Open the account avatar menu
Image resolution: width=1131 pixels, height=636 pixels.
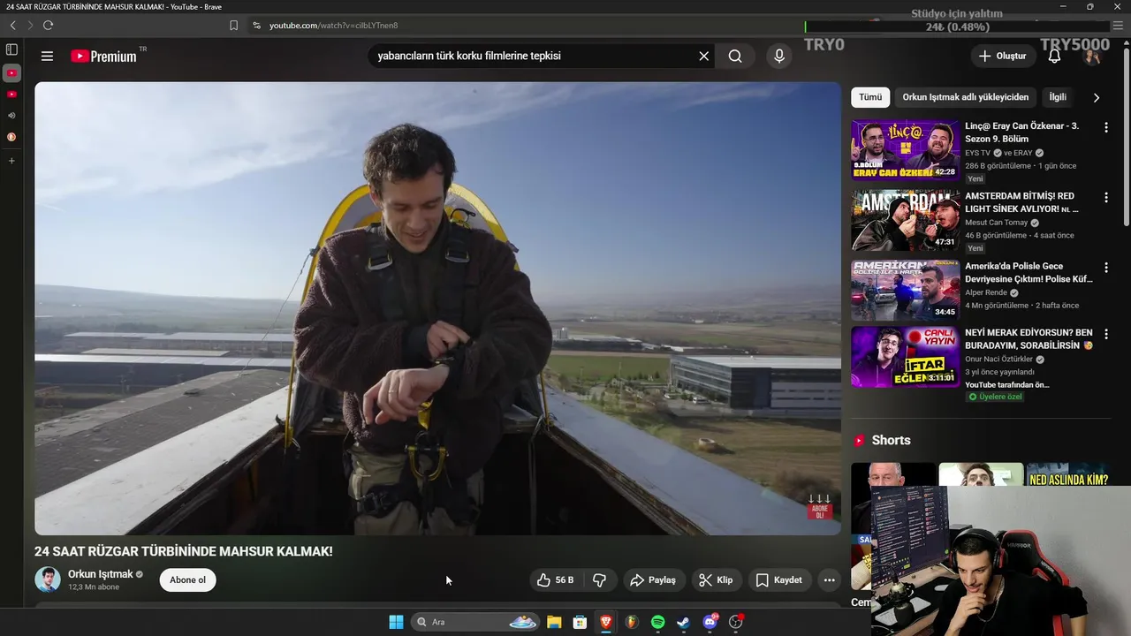[x=1092, y=56]
